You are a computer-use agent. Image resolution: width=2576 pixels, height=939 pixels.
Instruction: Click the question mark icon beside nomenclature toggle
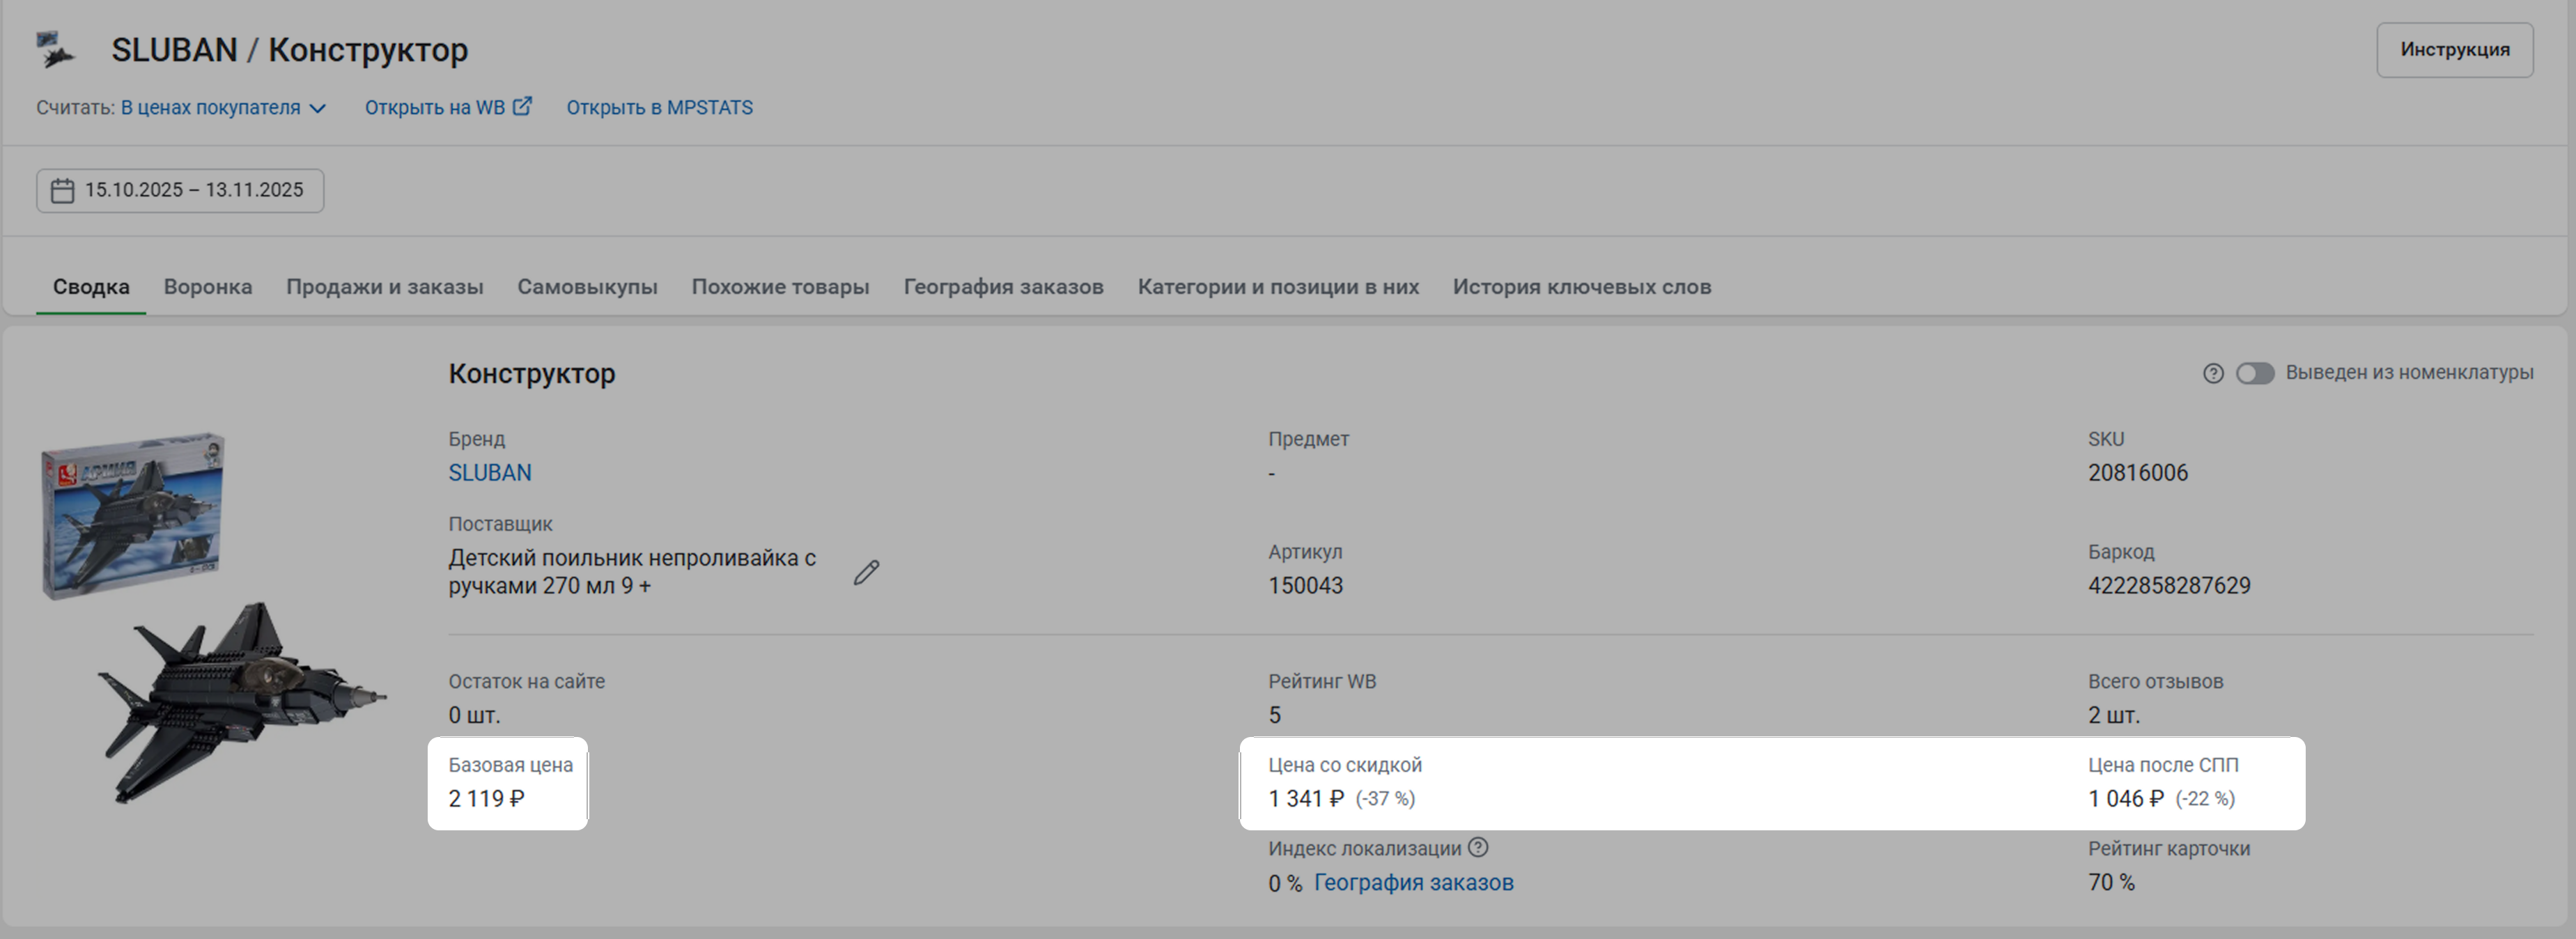pos(2213,373)
